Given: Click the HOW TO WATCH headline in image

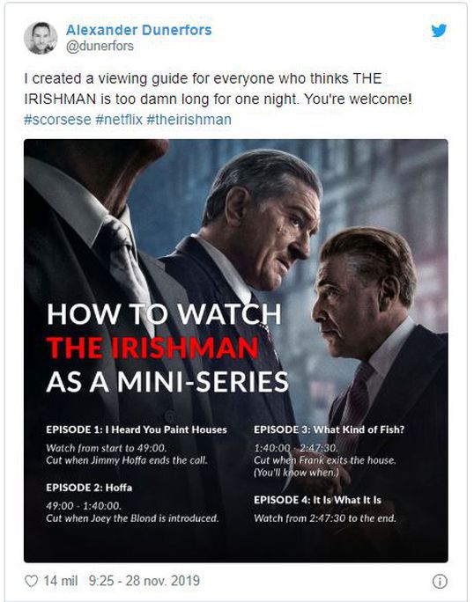Looking at the screenshot, I should [x=164, y=314].
